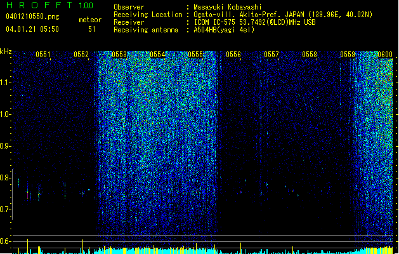Click the HROFFT 1.0.0 title text
The image size is (399, 254).
(x=50, y=5)
